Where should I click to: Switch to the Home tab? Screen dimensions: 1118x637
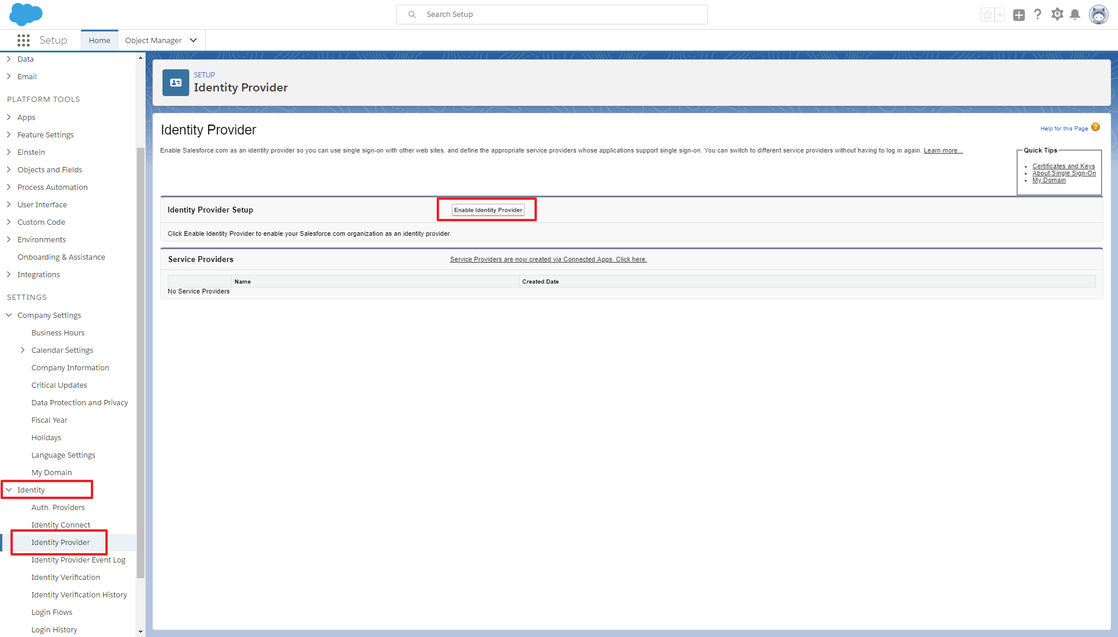tap(100, 40)
